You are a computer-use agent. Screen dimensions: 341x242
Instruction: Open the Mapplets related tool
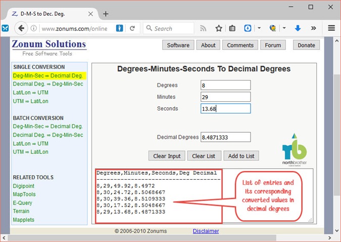point(23,220)
